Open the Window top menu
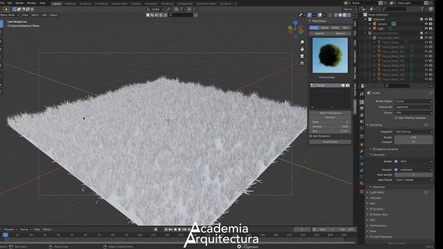Viewport: 443px width, 249px height. coord(31,3)
